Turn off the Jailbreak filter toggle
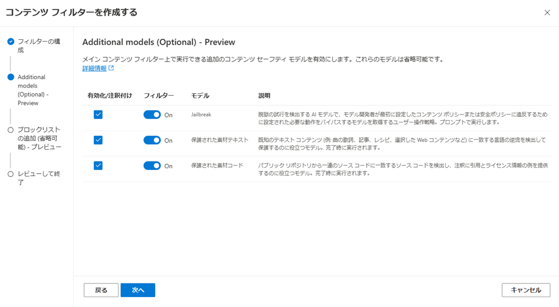The height and width of the screenshot is (307, 559). (x=152, y=115)
